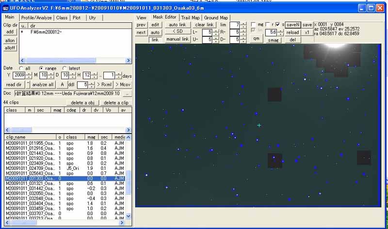The width and height of the screenshot is (388, 229).
Task: Click the delete a clip button
Action: 116,103
